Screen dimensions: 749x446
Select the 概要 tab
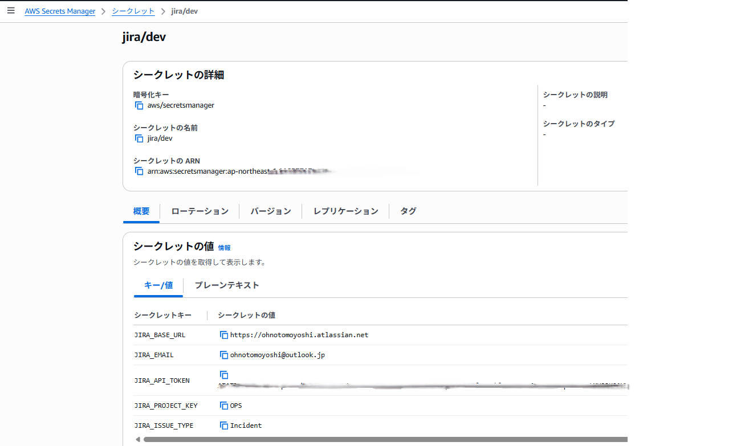pos(141,211)
